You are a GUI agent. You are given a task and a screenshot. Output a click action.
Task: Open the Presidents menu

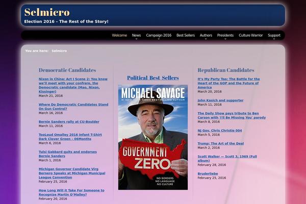[225, 35]
